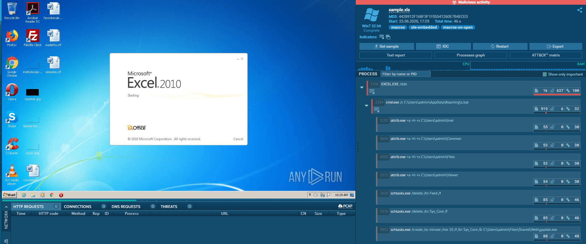Click the file count icon in EXCEL.EXE row
This screenshot has width=586, height=244.
[536, 91]
